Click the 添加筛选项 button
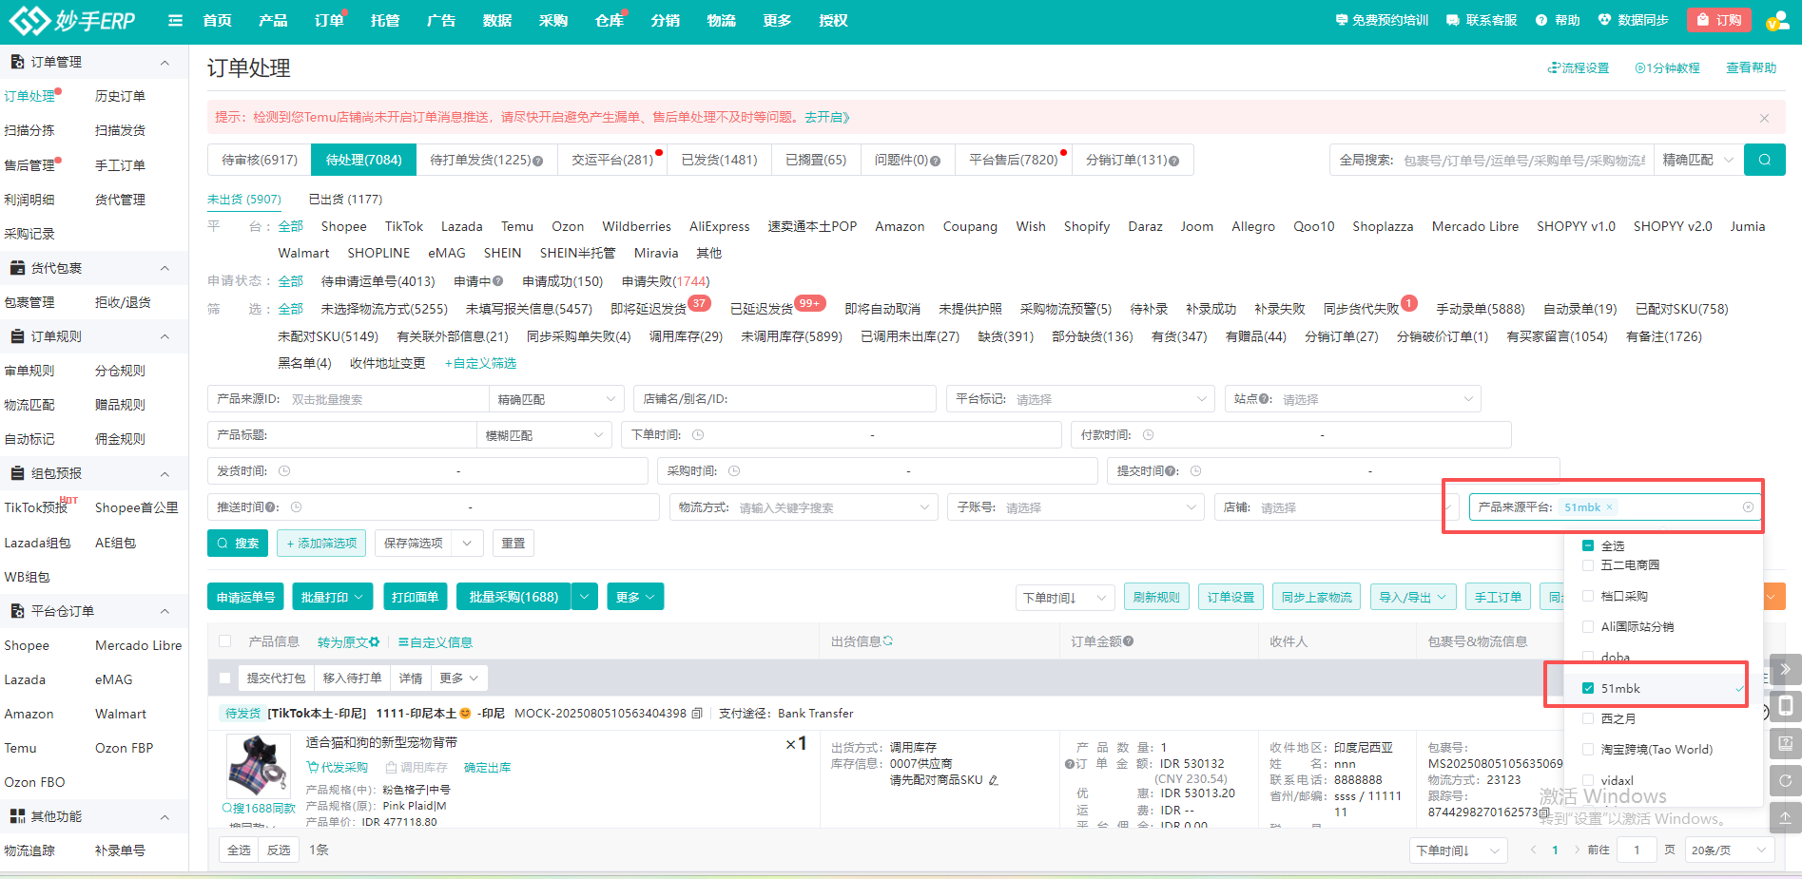Screen dimensions: 1802x879 point(322,543)
